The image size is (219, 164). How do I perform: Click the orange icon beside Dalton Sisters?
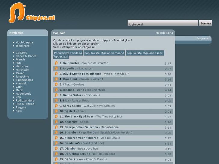coord(56,95)
